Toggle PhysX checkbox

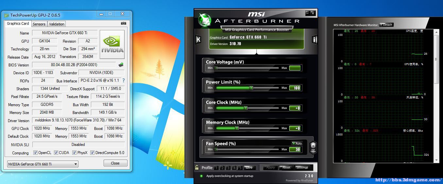(x=74, y=153)
